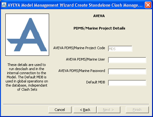Click the 'AVEVA PDMS/Marine Password' label
Image resolution: width=153 pixels, height=117 pixels.
pos(82,71)
